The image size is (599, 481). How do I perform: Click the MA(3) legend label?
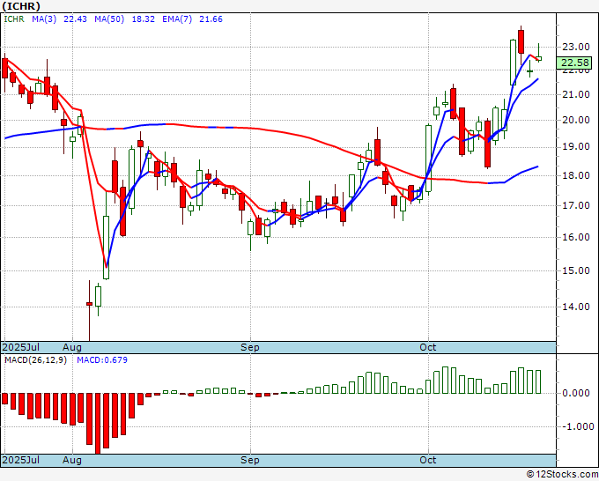click(x=44, y=19)
